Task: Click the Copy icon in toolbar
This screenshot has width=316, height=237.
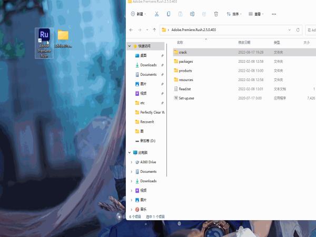Action: (x=169, y=14)
